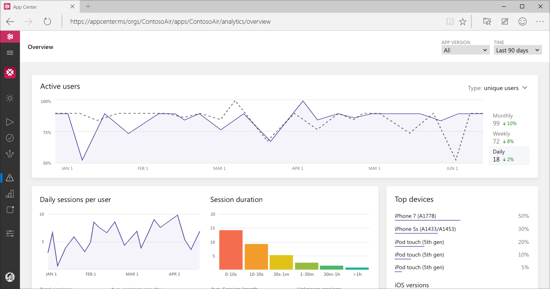The height and width of the screenshot is (289, 550).
Task: Open the Analytics bar chart icon
Action: click(x=10, y=194)
